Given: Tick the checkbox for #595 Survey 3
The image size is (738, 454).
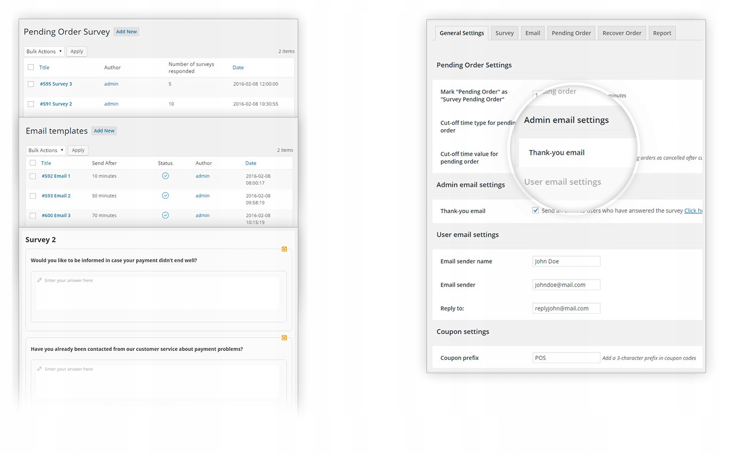Looking at the screenshot, I should pyautogui.click(x=31, y=84).
